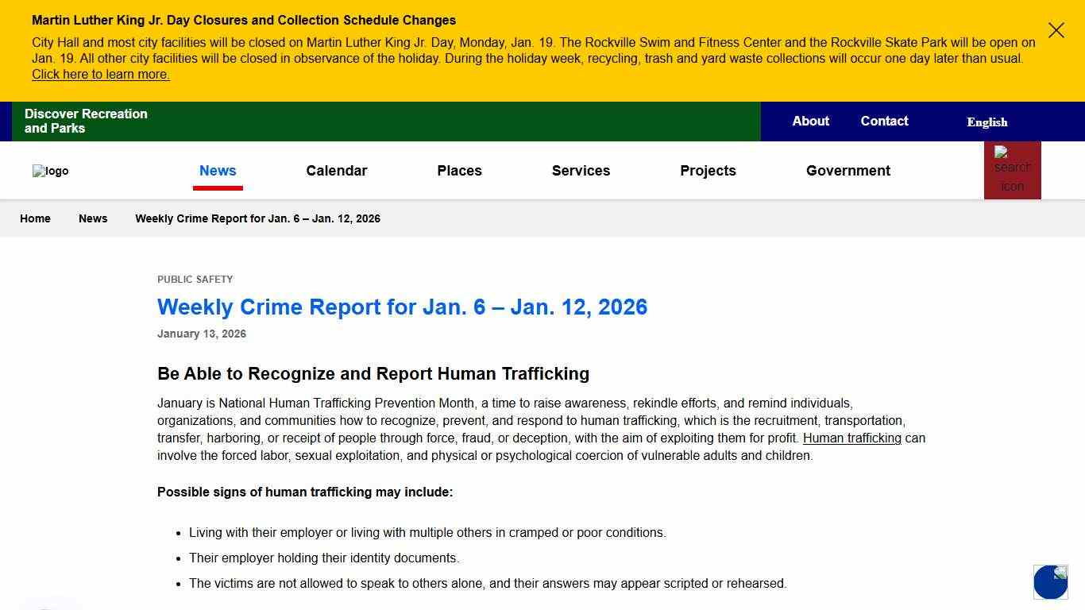The width and height of the screenshot is (1085, 610).
Task: Select Home in the breadcrumb trail
Action: tap(35, 218)
